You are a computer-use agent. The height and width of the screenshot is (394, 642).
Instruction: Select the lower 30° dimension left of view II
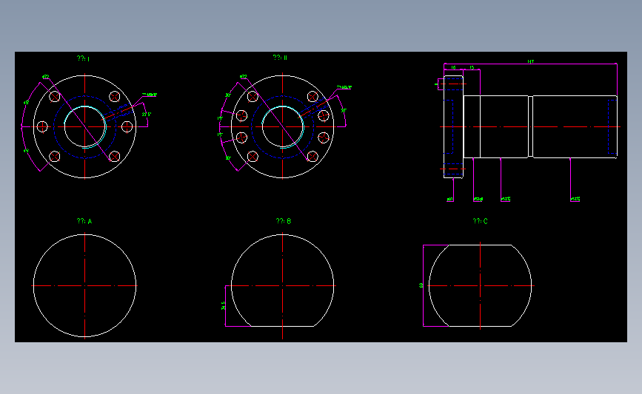pyautogui.click(x=227, y=158)
